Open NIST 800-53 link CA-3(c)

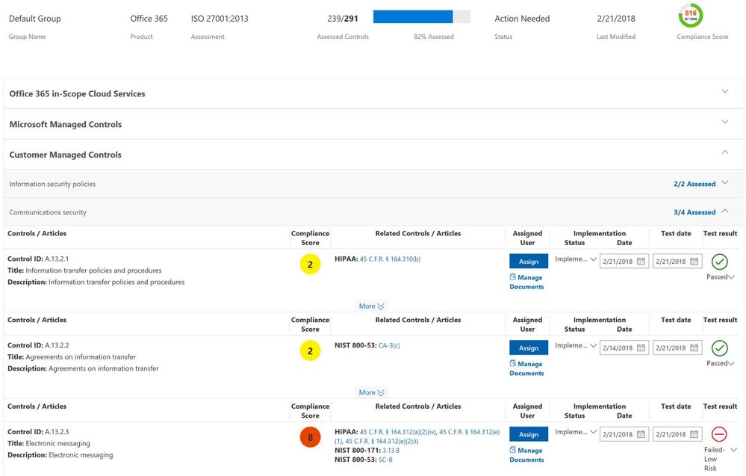(x=389, y=345)
